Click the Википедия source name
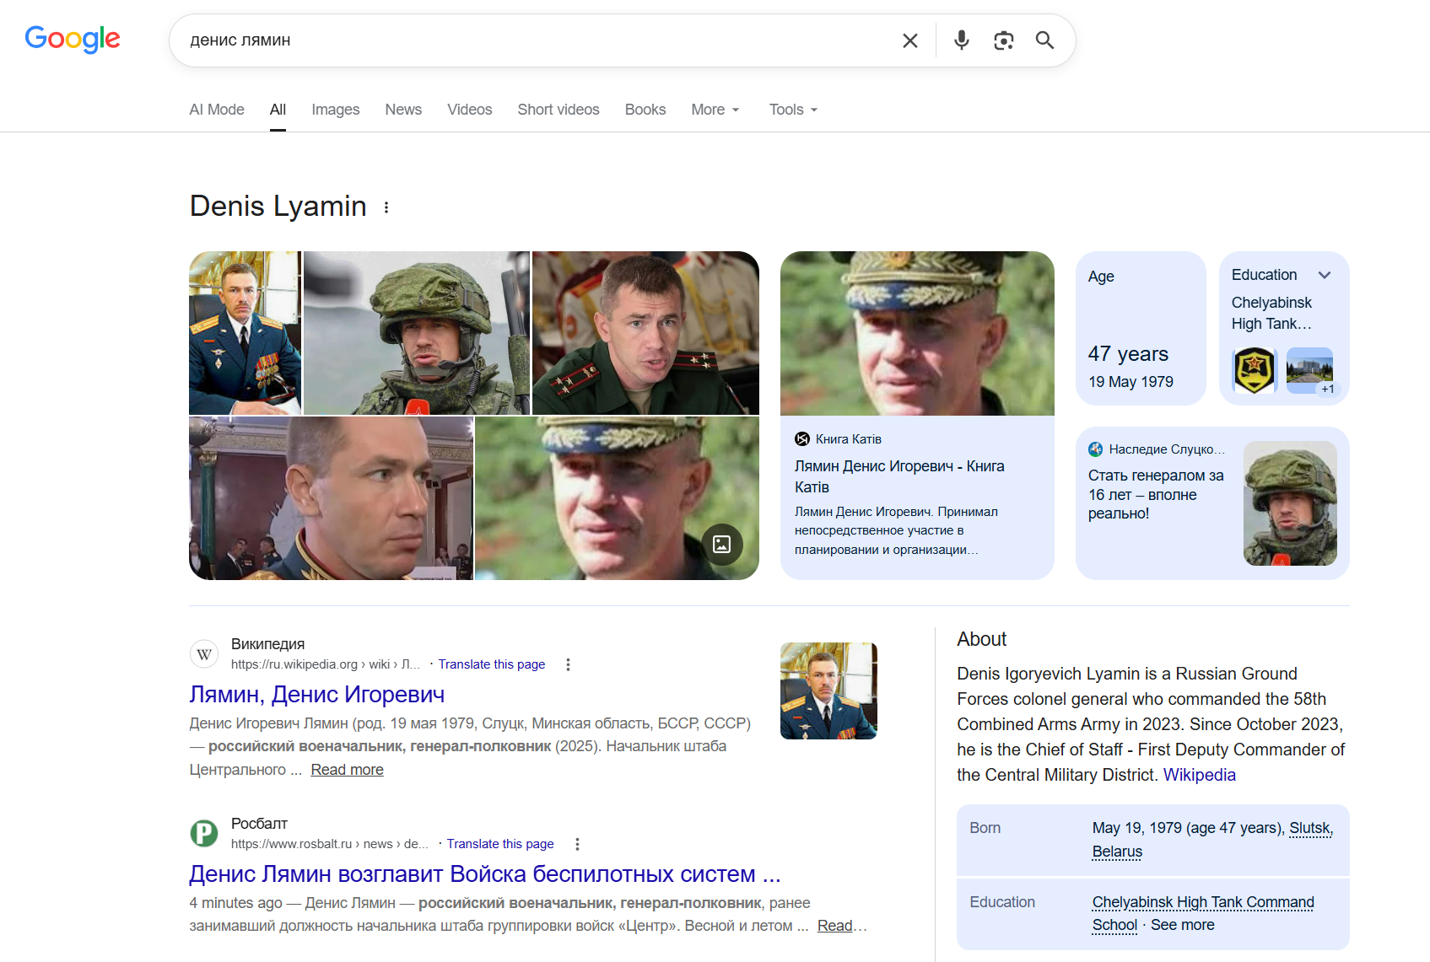Screen dimensions: 1430x962 coord(268,644)
